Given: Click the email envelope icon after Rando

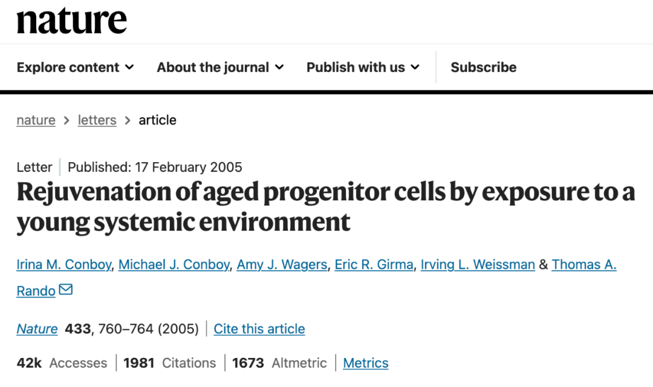Looking at the screenshot, I should point(66,289).
